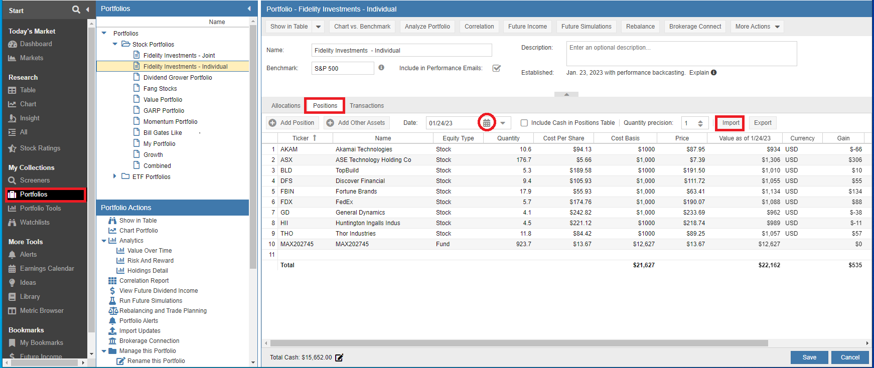
Task: Open Dashboard from sidebar
Action: [30, 44]
